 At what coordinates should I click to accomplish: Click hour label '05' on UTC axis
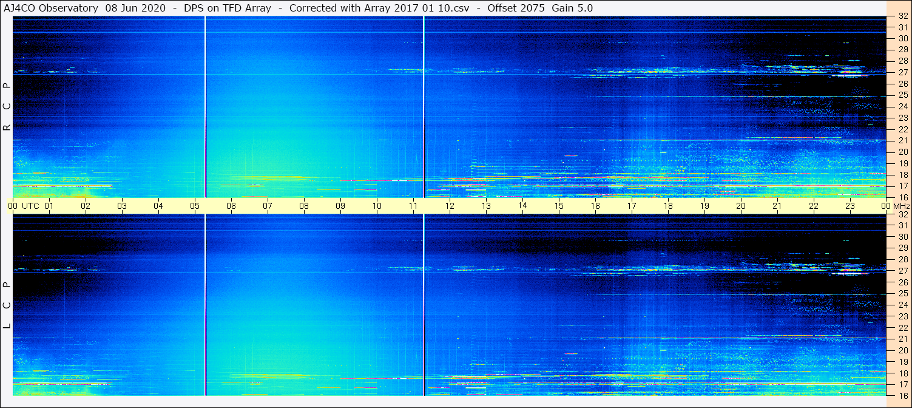[195, 206]
